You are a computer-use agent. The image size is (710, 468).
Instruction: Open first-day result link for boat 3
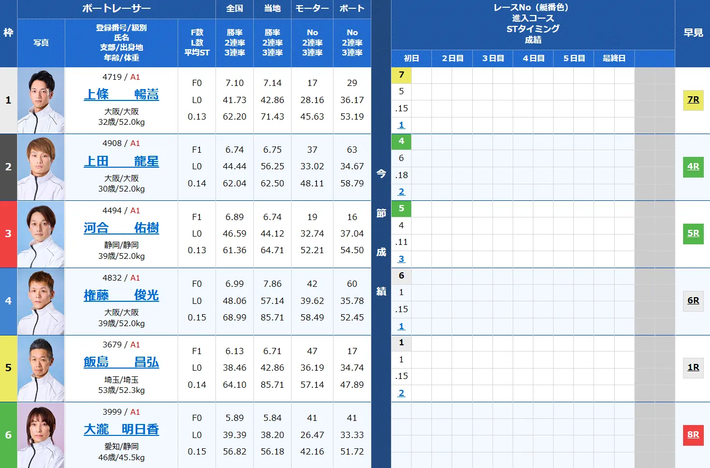click(x=401, y=259)
